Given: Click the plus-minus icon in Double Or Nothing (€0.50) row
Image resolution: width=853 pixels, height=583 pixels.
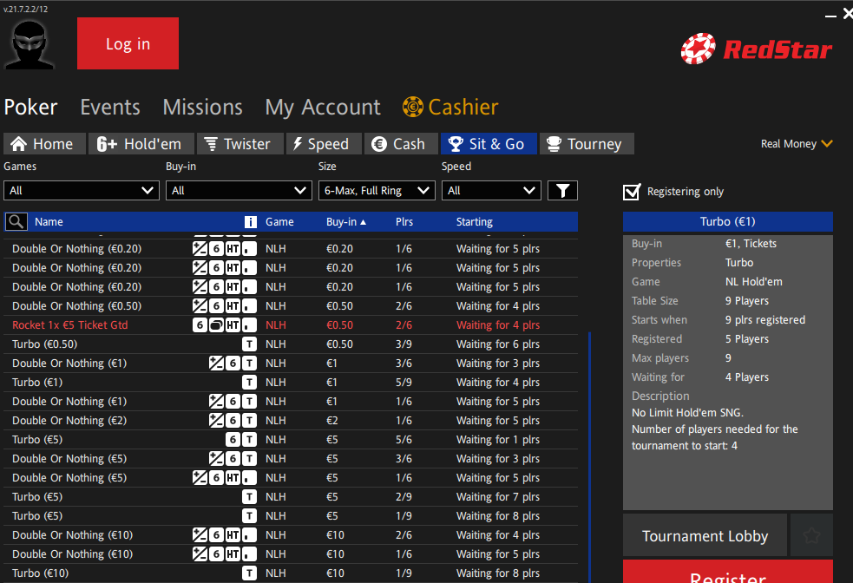Looking at the screenshot, I should coord(200,306).
